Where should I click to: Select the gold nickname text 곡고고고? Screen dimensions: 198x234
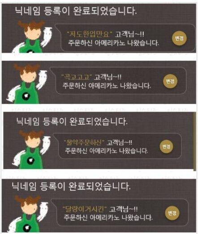[76, 77]
